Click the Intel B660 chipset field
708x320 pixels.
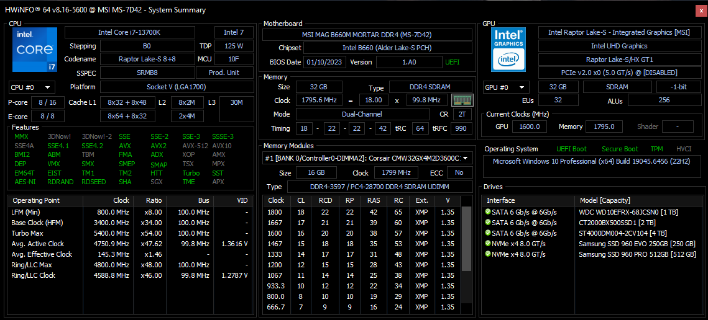(x=388, y=48)
